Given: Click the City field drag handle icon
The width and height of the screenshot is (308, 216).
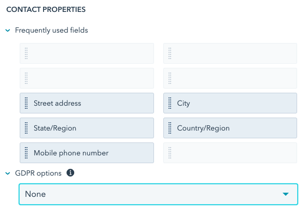Looking at the screenshot, I should point(170,103).
